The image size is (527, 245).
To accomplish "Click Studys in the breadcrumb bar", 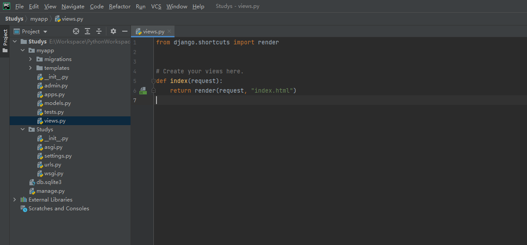I will tap(14, 19).
